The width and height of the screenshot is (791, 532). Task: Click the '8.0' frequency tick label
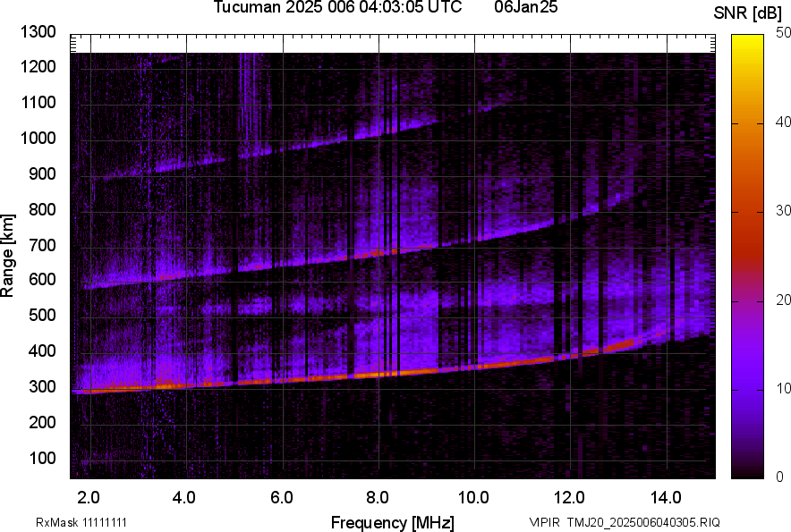pyautogui.click(x=378, y=496)
